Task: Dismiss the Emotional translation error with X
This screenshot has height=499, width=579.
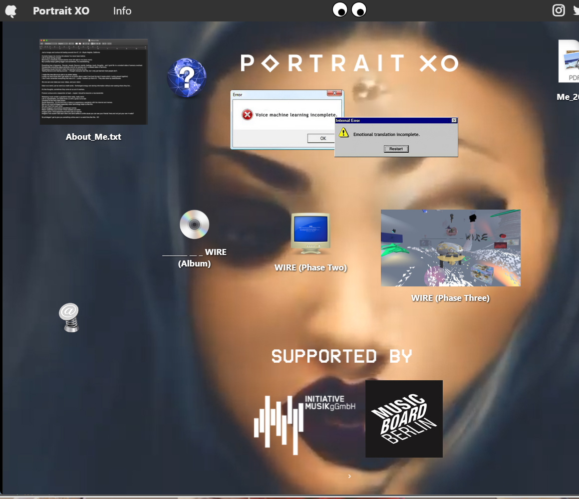Action: (x=454, y=120)
